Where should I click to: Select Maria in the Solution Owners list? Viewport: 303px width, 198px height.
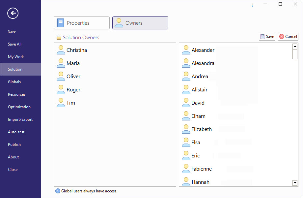click(73, 63)
